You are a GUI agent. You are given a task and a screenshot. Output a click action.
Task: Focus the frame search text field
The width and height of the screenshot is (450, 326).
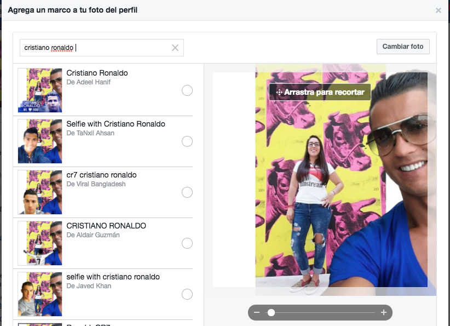coord(99,48)
